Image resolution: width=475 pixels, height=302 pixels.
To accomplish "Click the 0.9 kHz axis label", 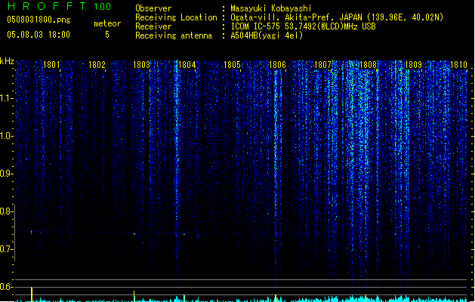I will pyautogui.click(x=6, y=174).
